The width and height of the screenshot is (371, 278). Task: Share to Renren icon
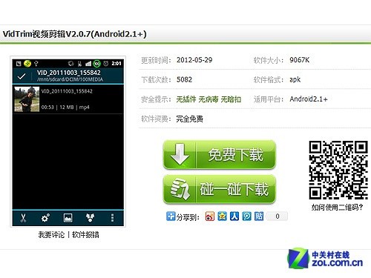pos(234,216)
